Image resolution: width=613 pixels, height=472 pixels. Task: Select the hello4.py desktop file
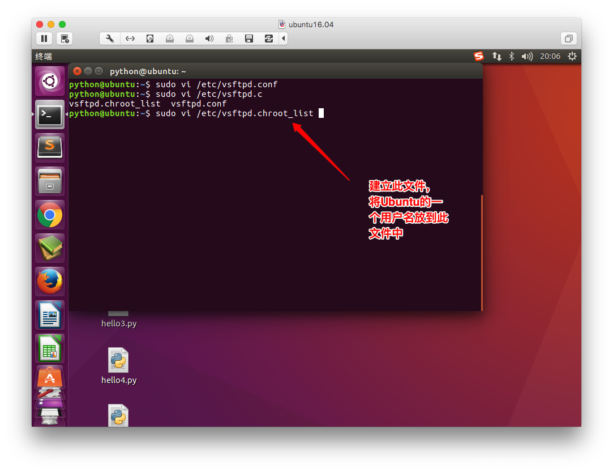pyautogui.click(x=118, y=366)
